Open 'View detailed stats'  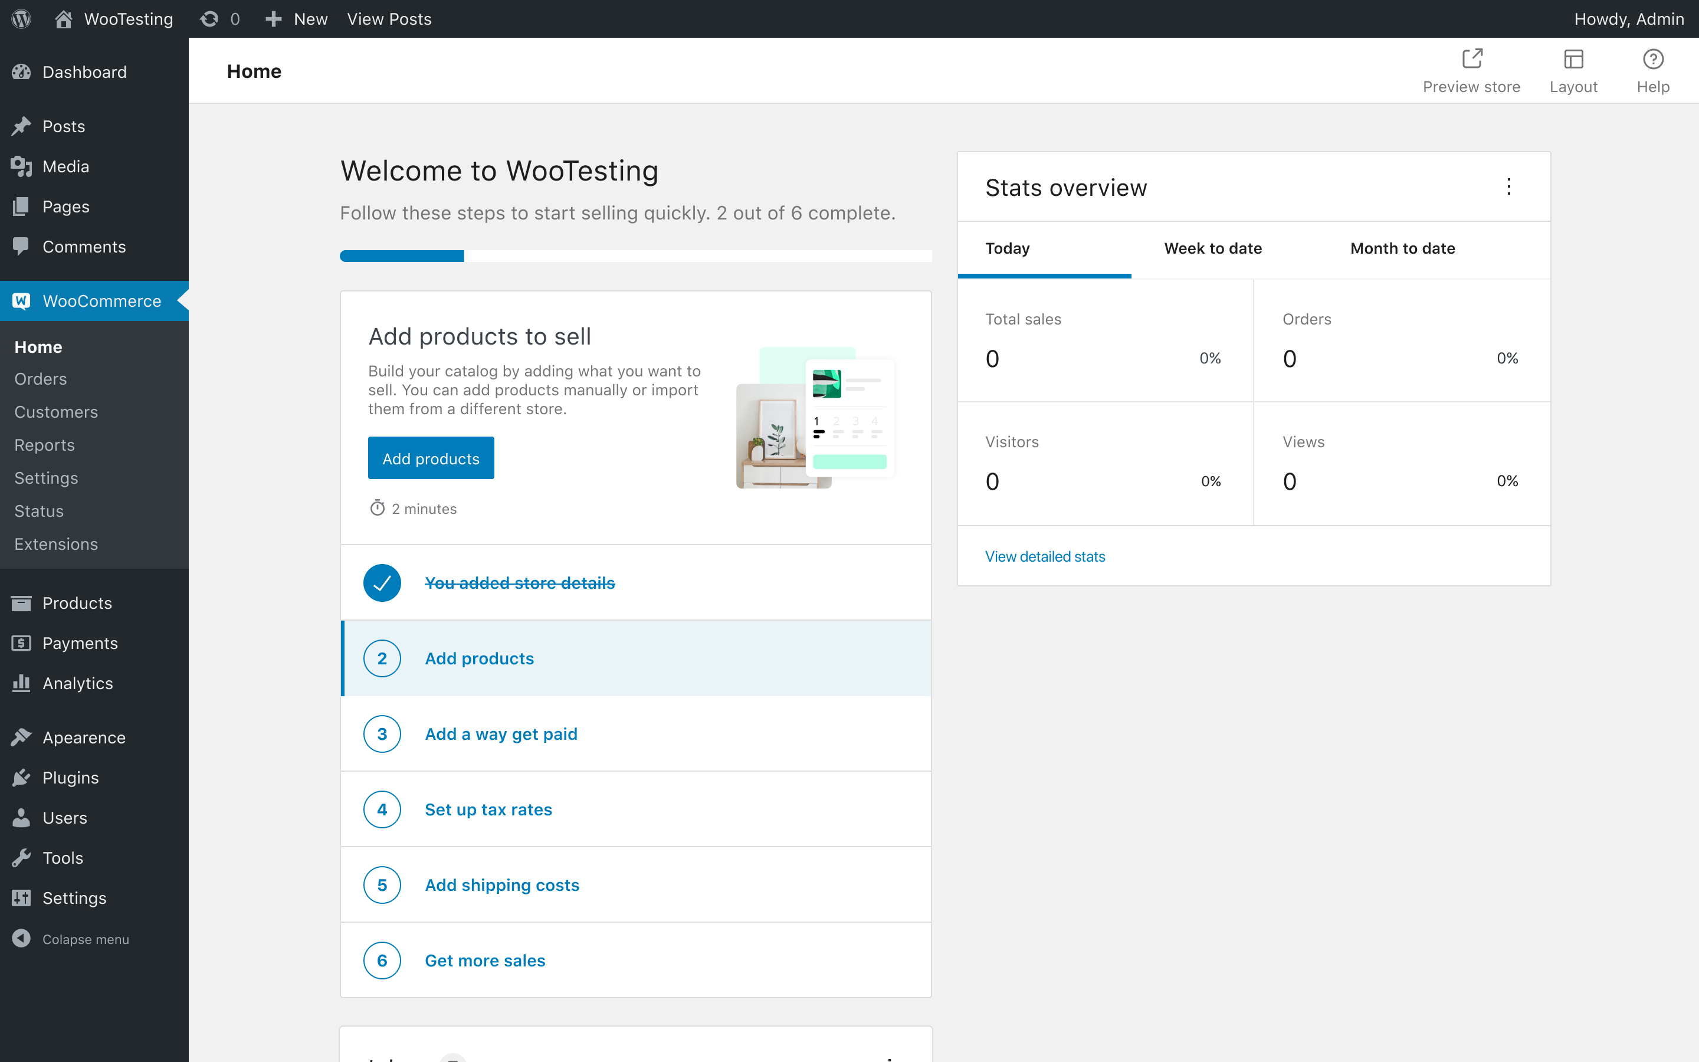(x=1044, y=556)
